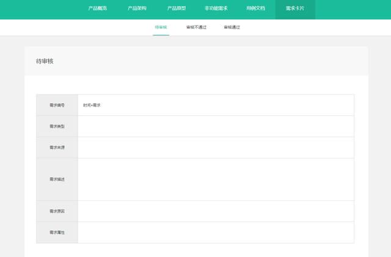Open the 产品架构 navigation tab

click(x=137, y=8)
